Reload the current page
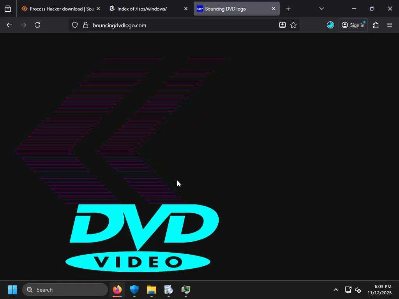 coord(37,25)
